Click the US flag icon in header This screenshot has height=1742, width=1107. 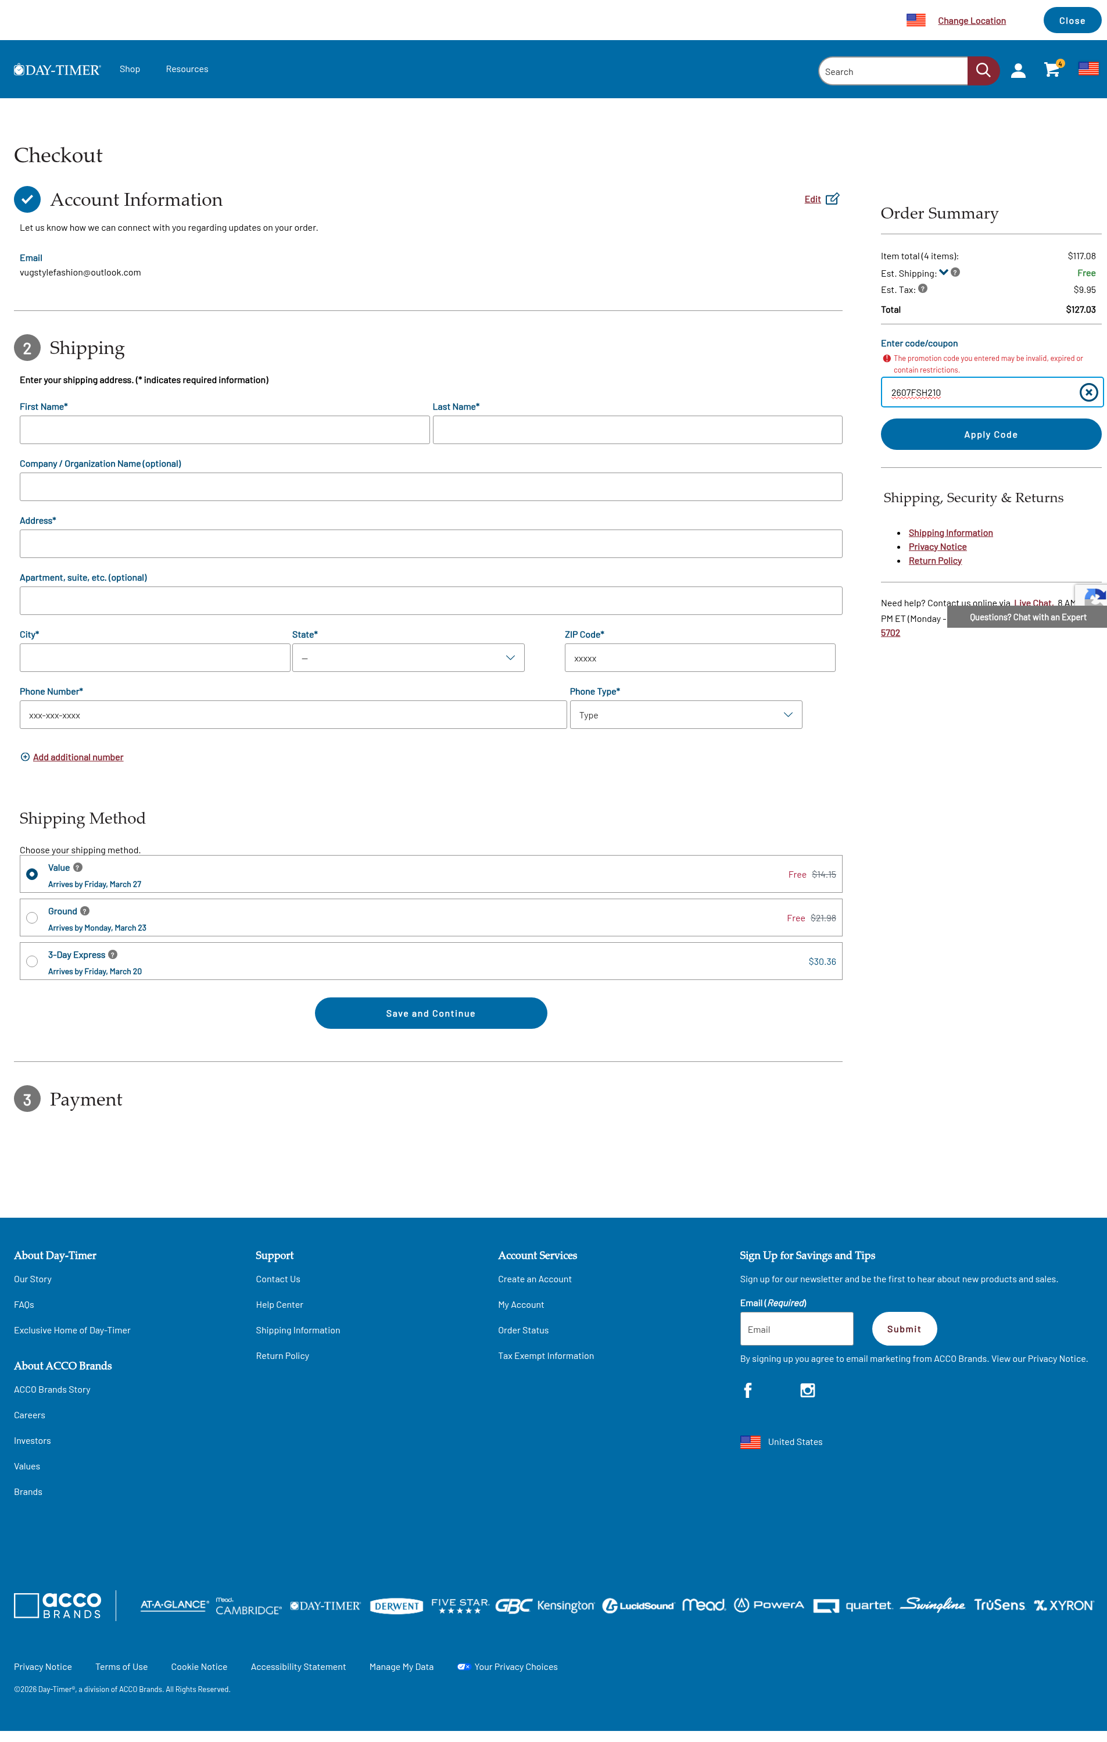click(1087, 69)
